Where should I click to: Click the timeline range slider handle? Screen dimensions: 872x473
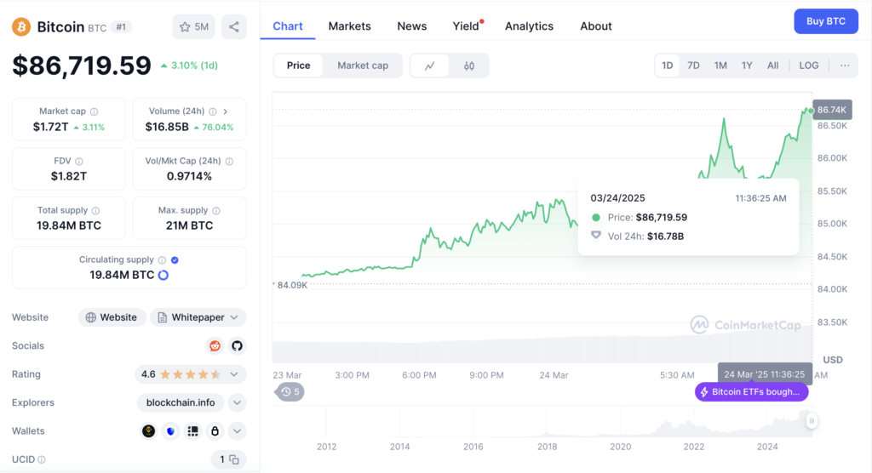812,421
